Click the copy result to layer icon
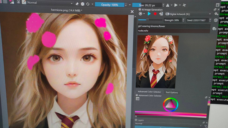 (x=161, y=14)
